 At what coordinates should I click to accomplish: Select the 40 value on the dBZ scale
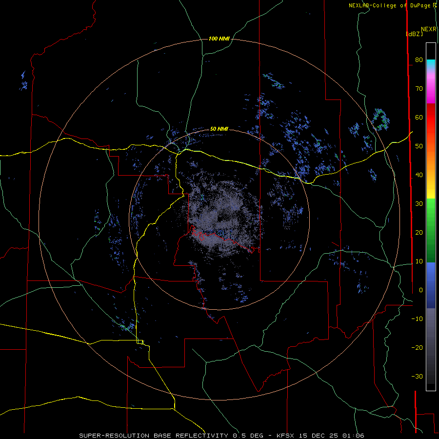(419, 175)
